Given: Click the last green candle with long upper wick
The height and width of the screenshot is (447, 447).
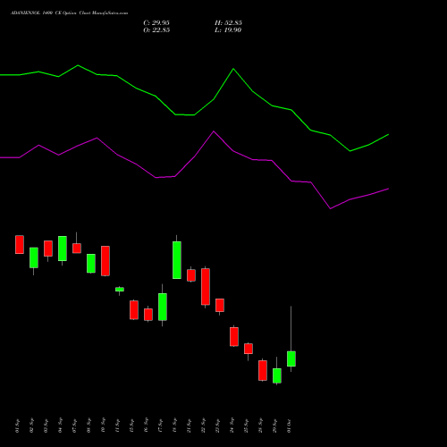Looking at the screenshot, I should pos(291,358).
